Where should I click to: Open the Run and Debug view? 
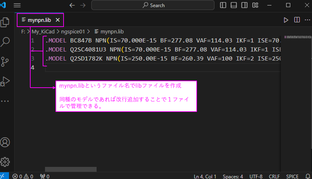click(5, 82)
